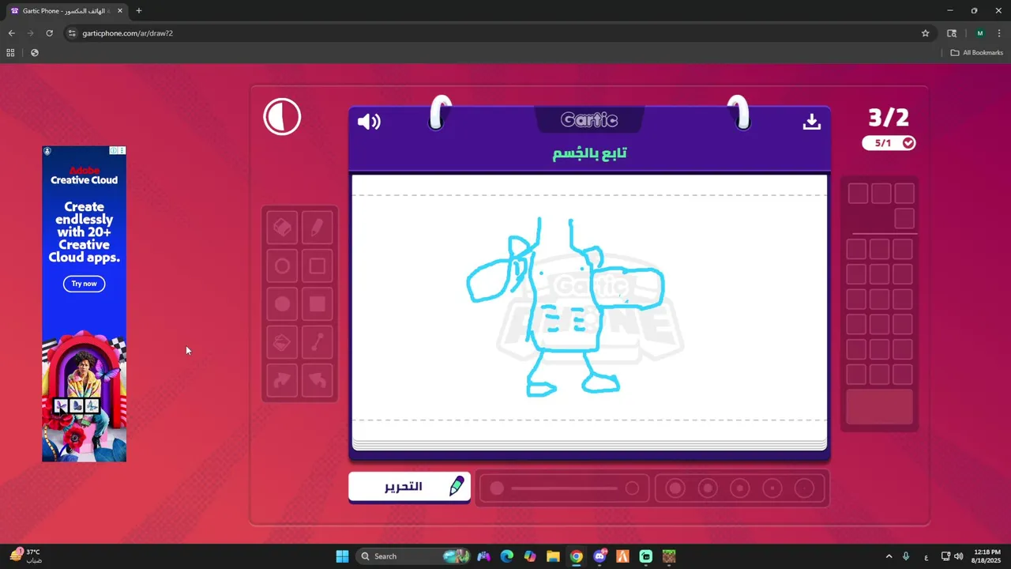
Task: Choose the filled square shape tool
Action: tap(317, 304)
